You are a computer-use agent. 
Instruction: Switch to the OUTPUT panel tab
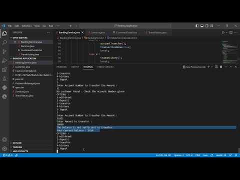[x=75, y=67]
